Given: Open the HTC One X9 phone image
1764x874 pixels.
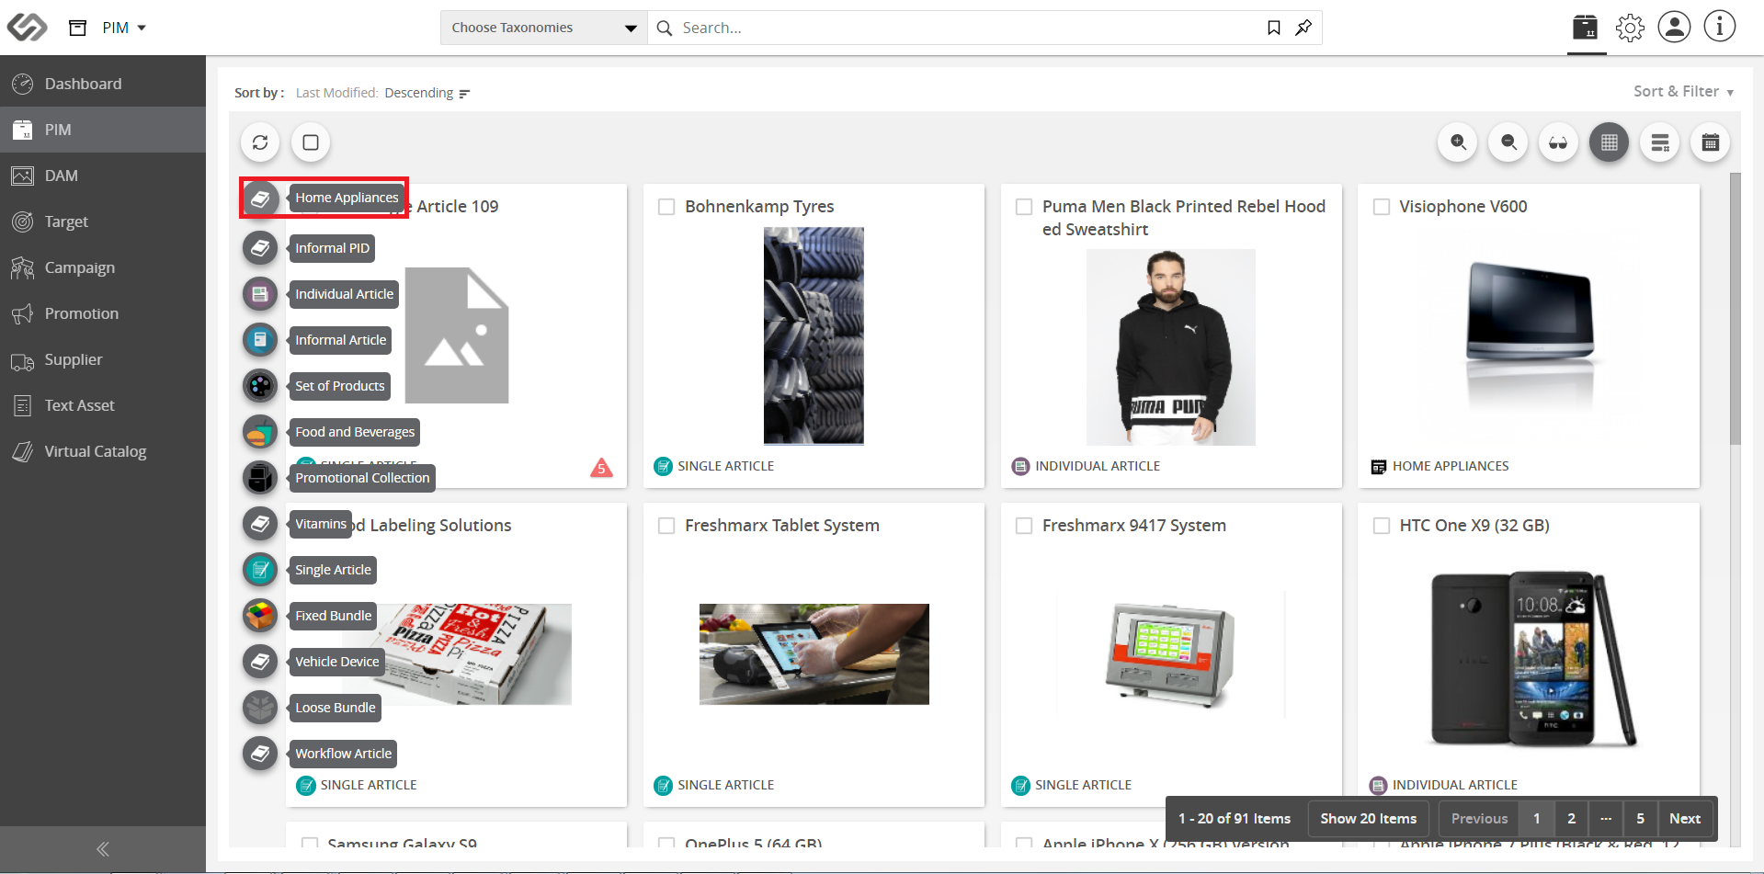Looking at the screenshot, I should pos(1533,659).
